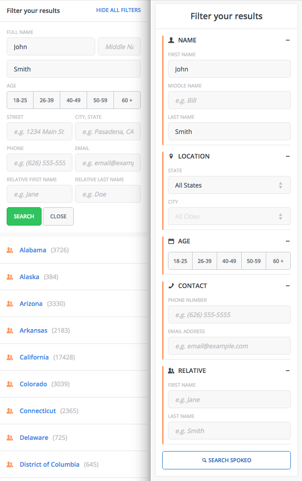Open the District of Columbia results link
This screenshot has width=302, height=481.
tap(50, 464)
